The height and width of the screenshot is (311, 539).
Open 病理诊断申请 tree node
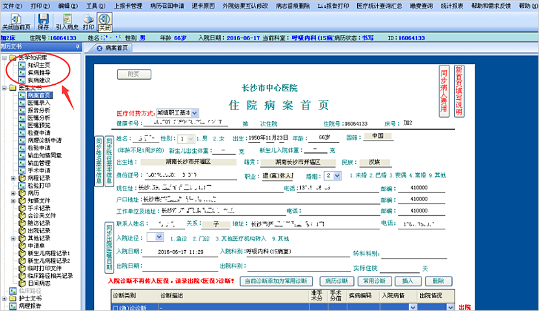click(x=44, y=140)
